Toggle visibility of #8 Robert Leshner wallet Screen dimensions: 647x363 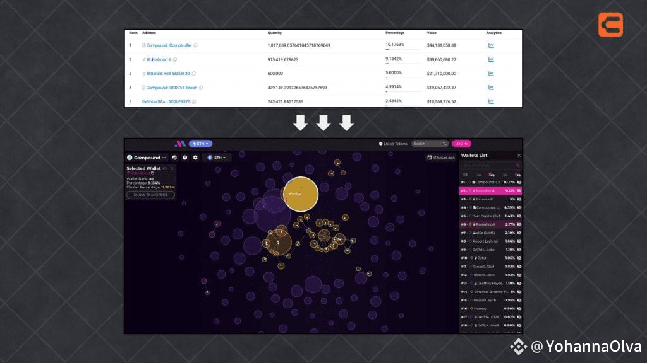[x=519, y=241]
